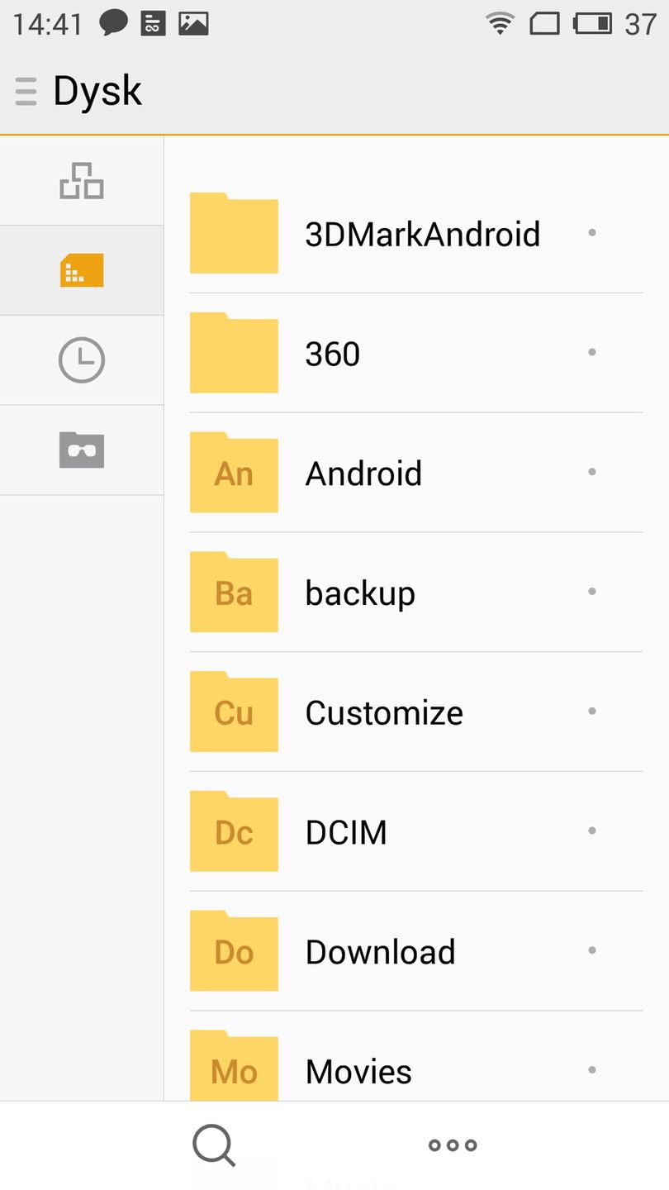Toggle selection dot for the 360 folder

592,353
